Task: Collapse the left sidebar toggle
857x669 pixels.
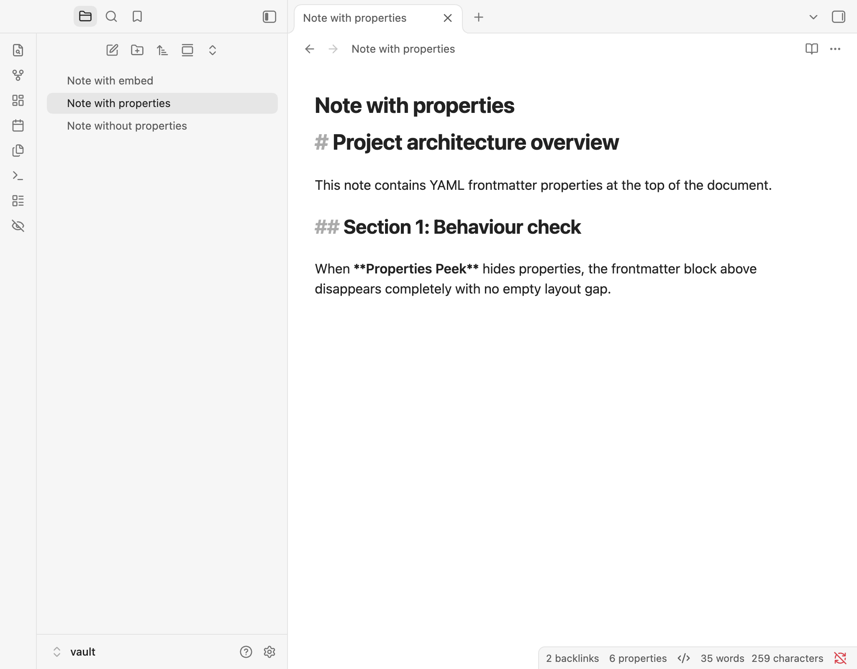Action: [x=269, y=17]
